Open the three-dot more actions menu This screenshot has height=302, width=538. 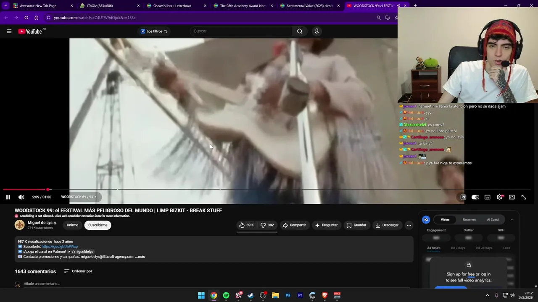pos(409,225)
